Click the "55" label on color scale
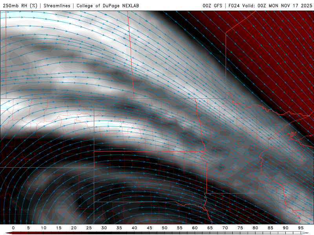The width and height of the screenshot is (314, 235). tap(180, 228)
